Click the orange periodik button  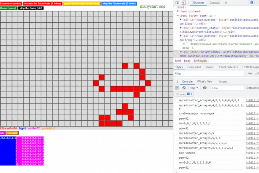click(x=12, y=133)
